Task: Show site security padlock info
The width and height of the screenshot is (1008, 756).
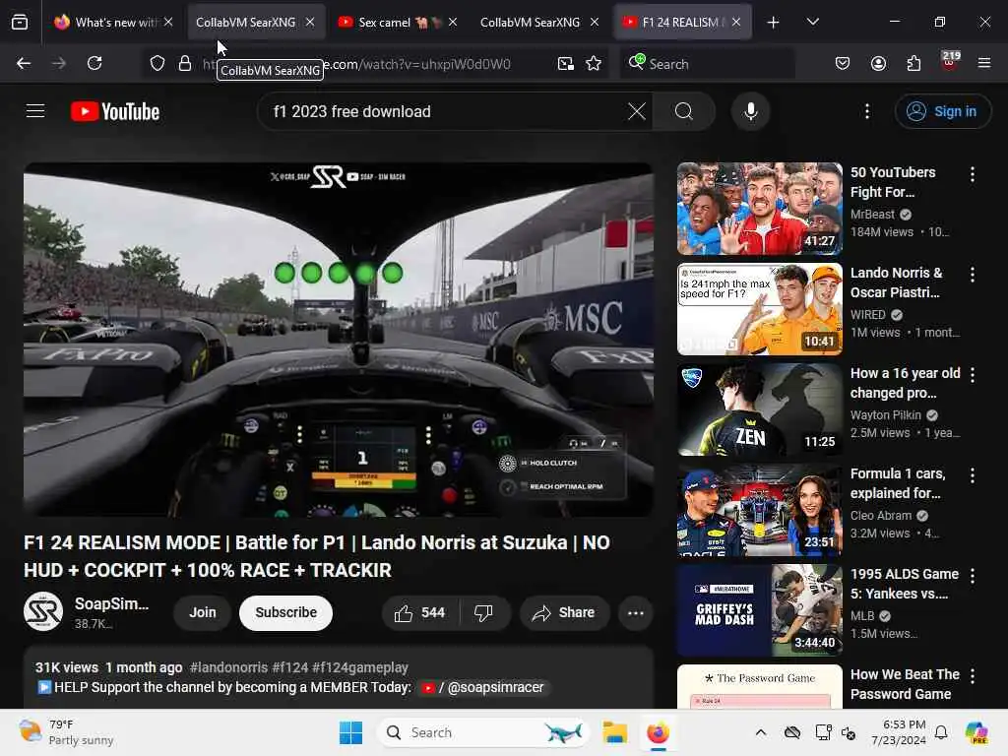Action: (185, 63)
